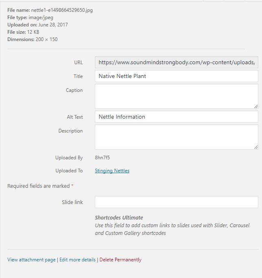Click the uploader name 8hn7f5
Image resolution: width=262 pixels, height=278 pixels.
(102, 158)
